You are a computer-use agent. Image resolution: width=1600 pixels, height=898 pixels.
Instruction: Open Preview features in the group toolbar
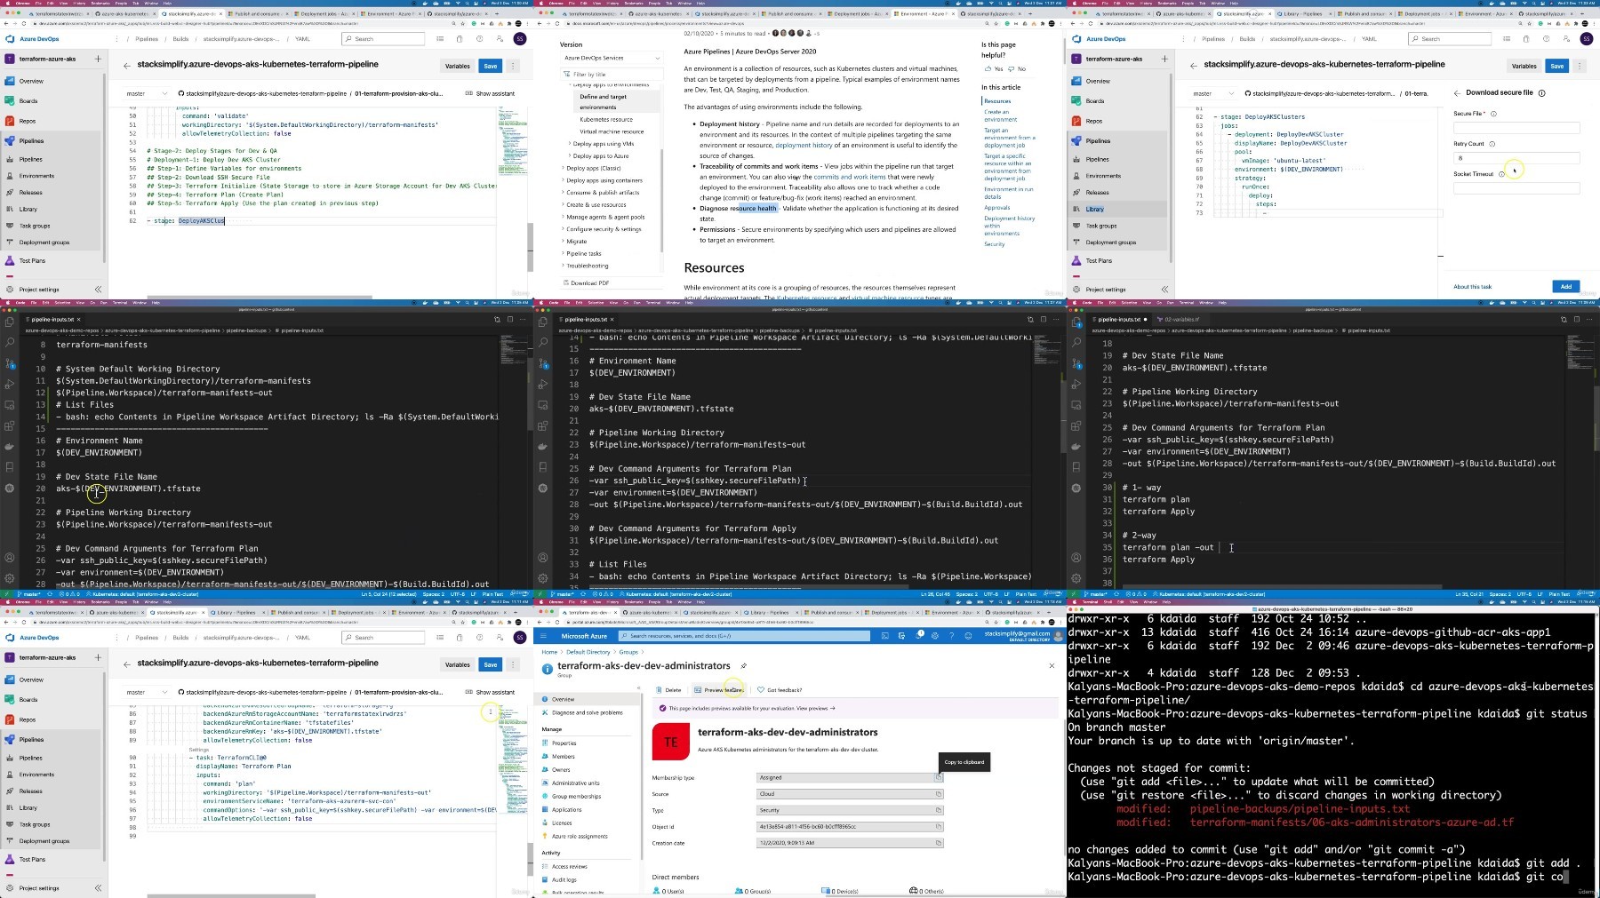click(718, 690)
